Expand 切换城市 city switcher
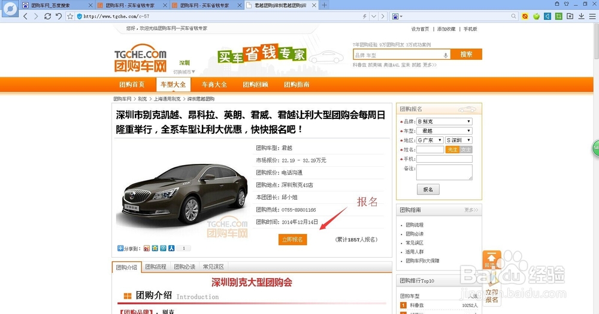Screen dimensions: 599x314 coord(184,72)
